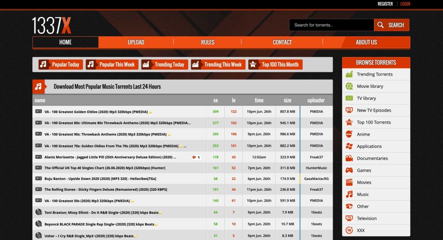
Task: Open the Upload tab in navigation
Action: click(x=136, y=42)
